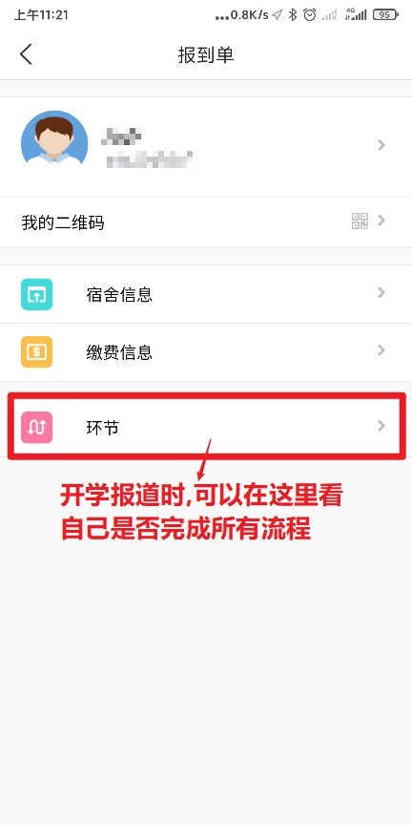Image resolution: width=412 pixels, height=825 pixels.
Task: Tap the battery indicator icon
Action: coord(385,14)
